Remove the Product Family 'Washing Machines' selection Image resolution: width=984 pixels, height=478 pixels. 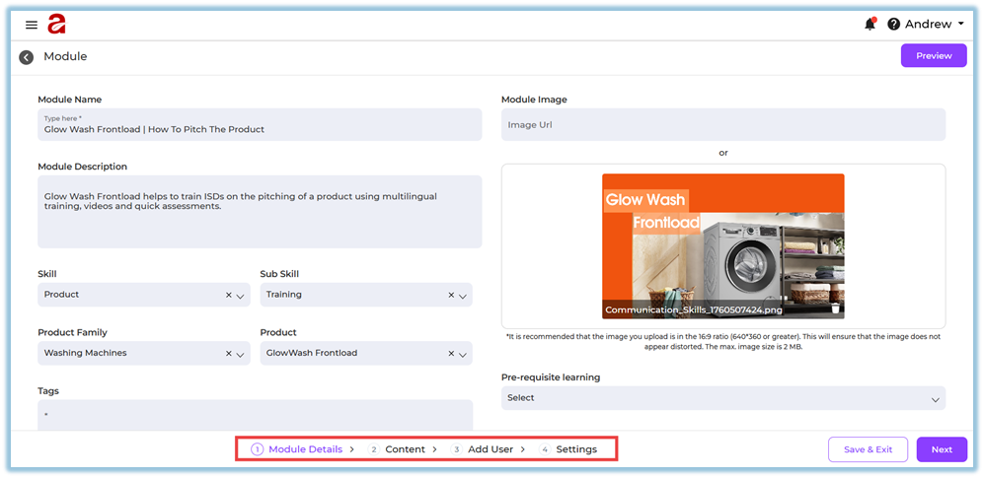[228, 353]
